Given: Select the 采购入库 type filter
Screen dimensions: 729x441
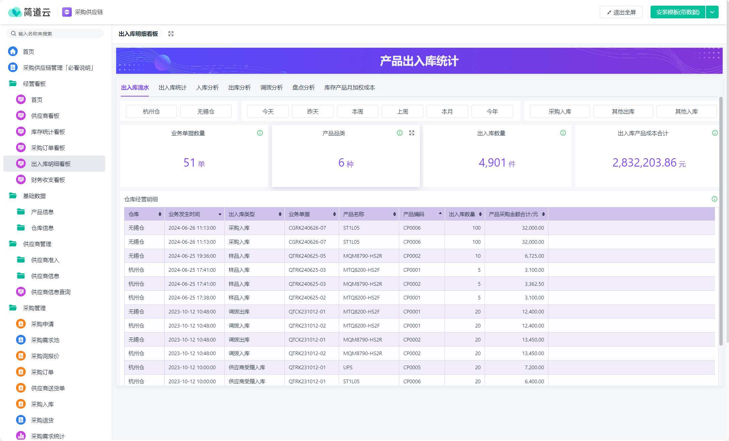Looking at the screenshot, I should tap(560, 112).
